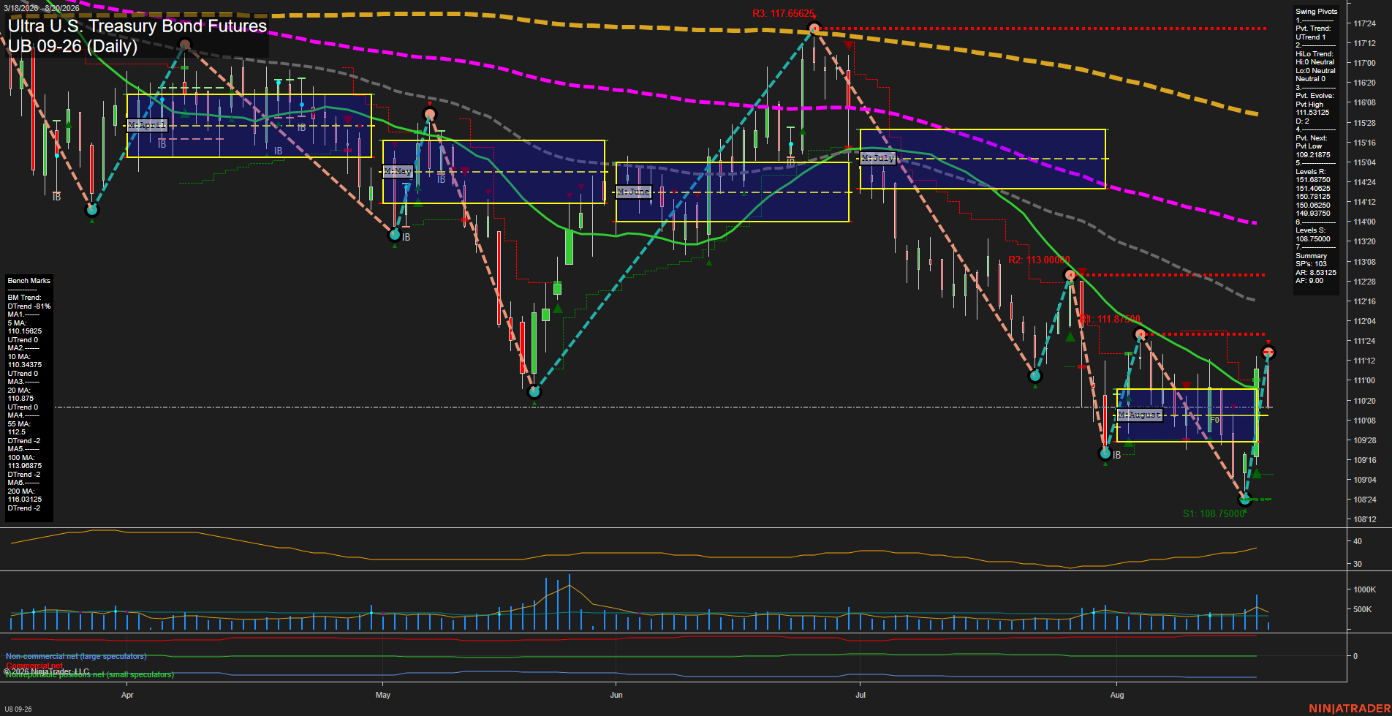The height and width of the screenshot is (716, 1392).
Task: Click the SP's: 103 summary value
Action: (x=1310, y=264)
